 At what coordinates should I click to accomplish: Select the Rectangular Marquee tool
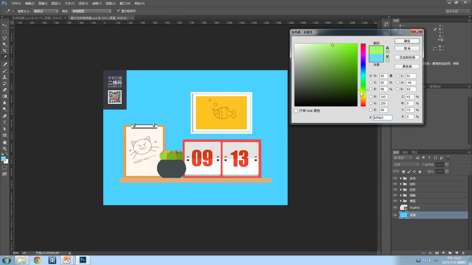pos(5,32)
